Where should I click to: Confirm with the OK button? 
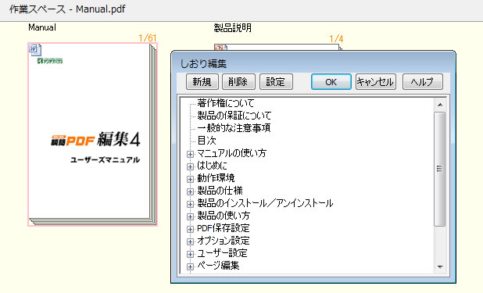point(331,81)
